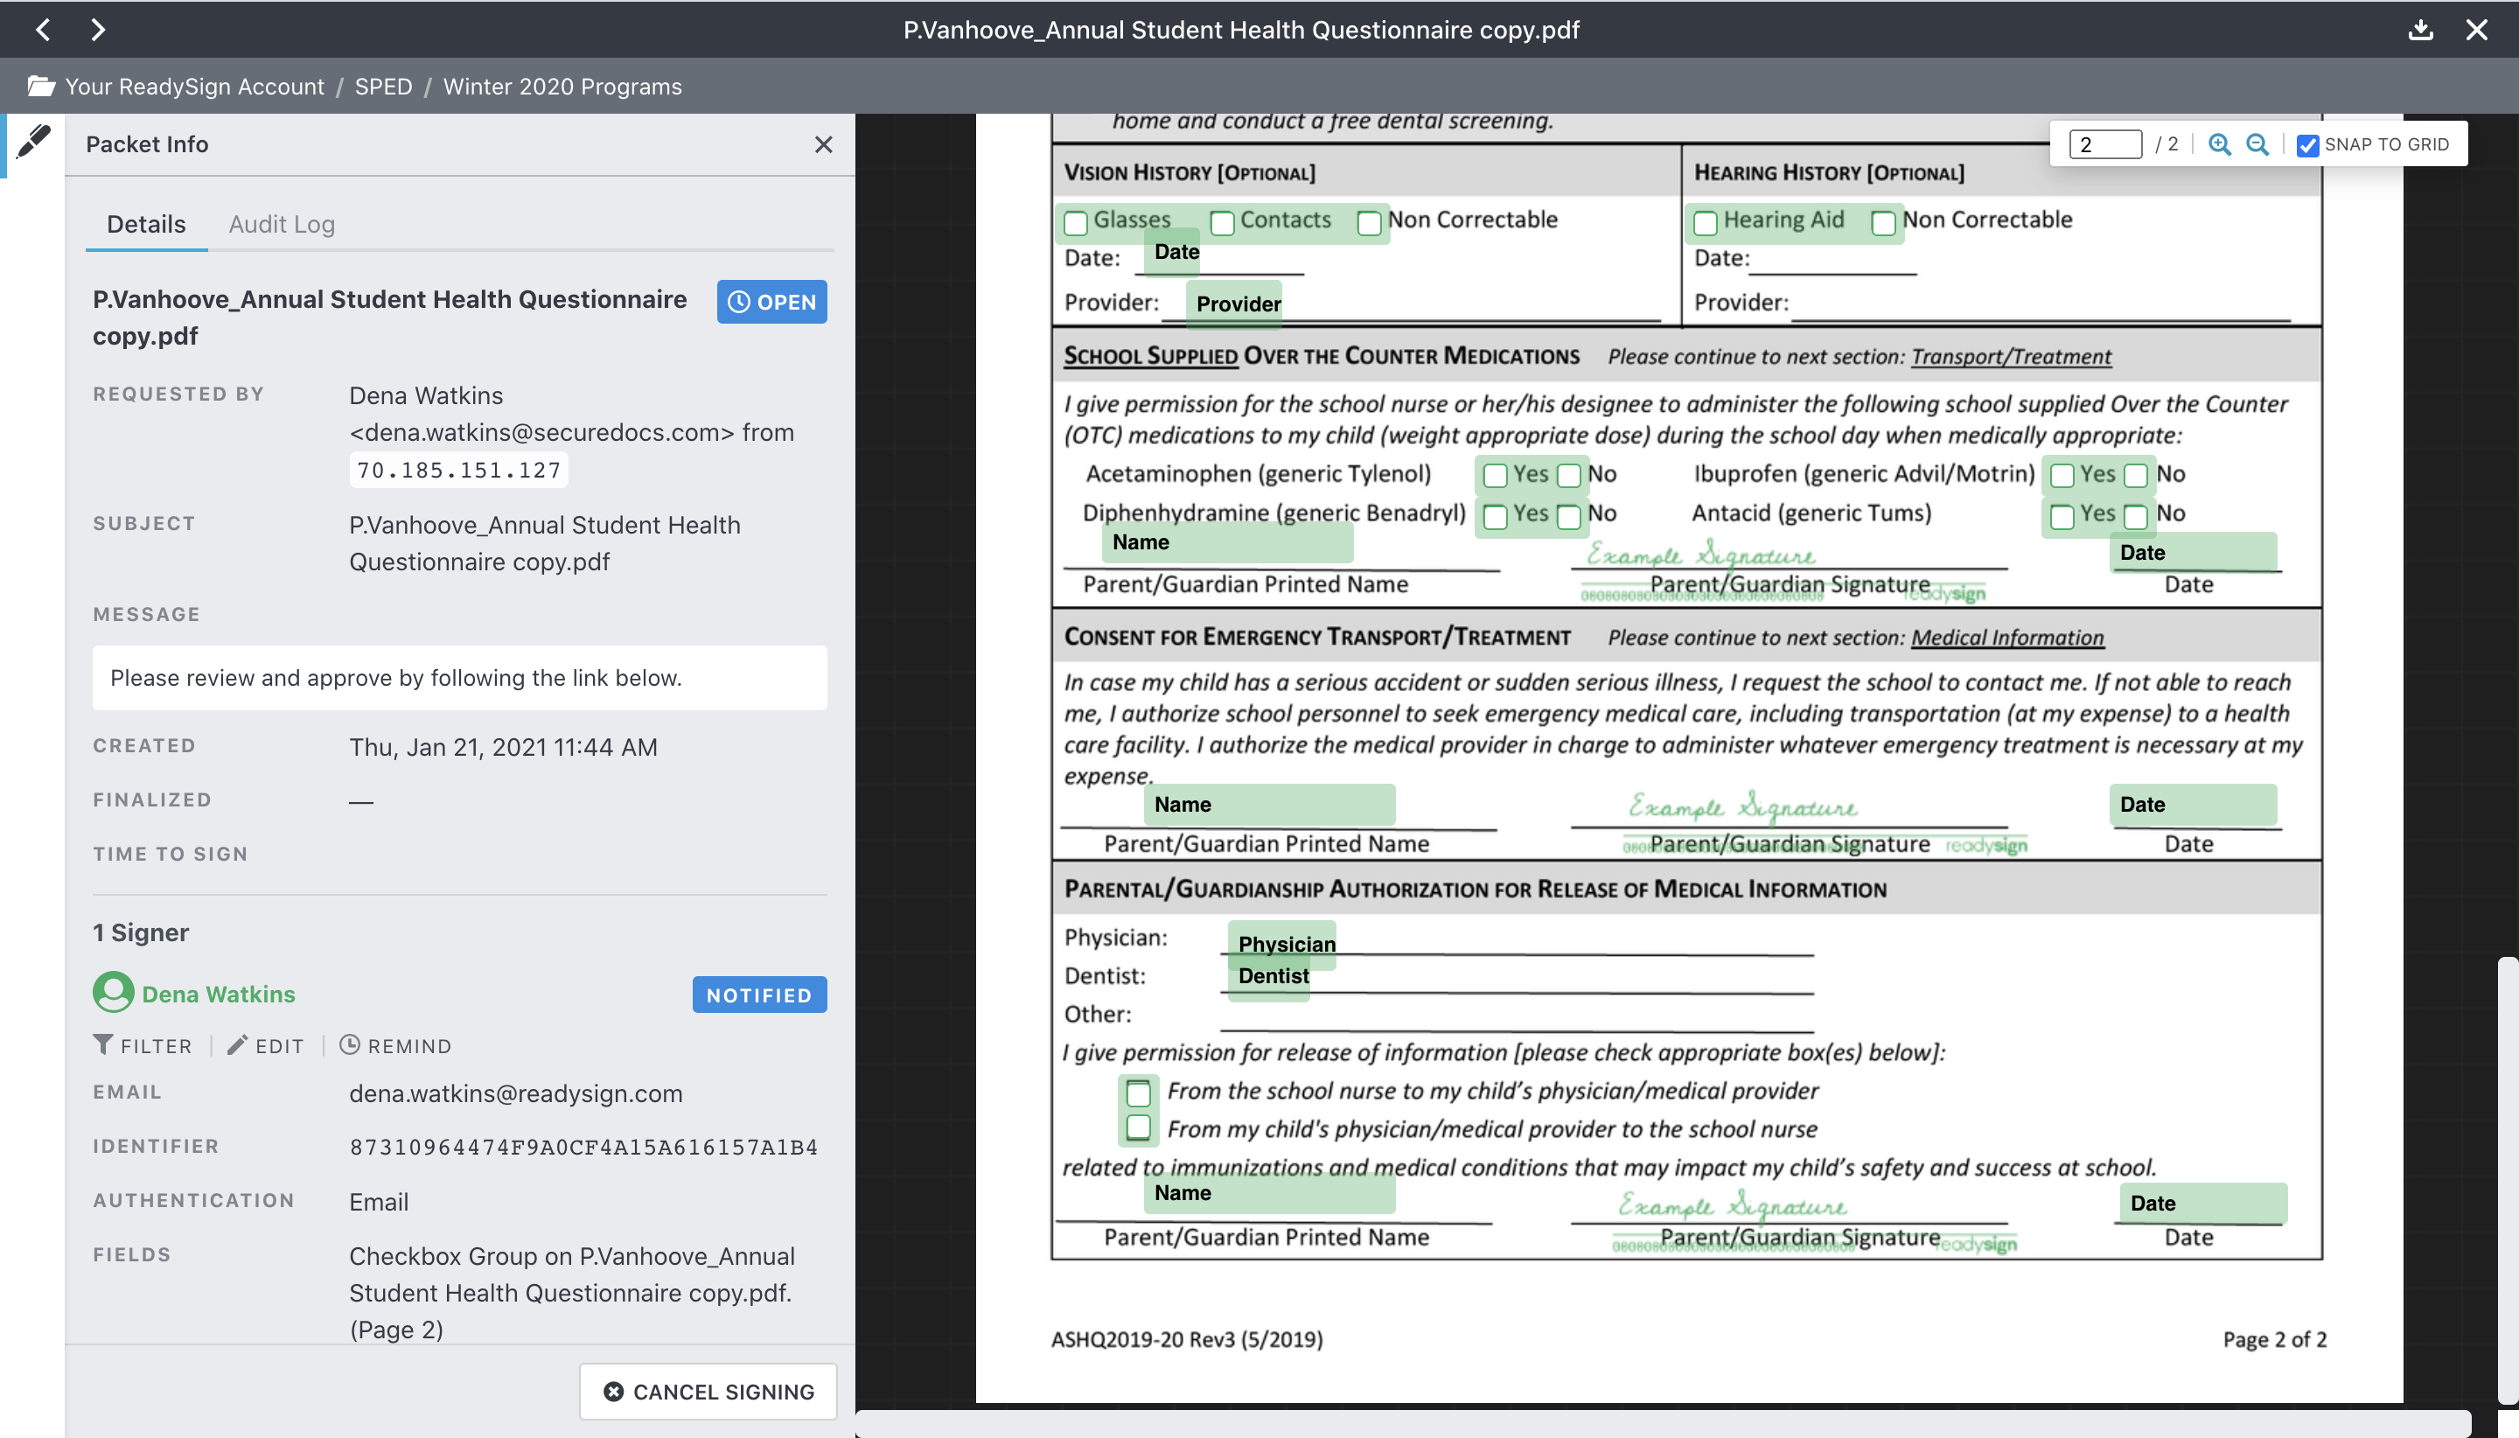Close the document viewer with X
Viewport: 2519px width, 1438px height.
tap(2476, 30)
